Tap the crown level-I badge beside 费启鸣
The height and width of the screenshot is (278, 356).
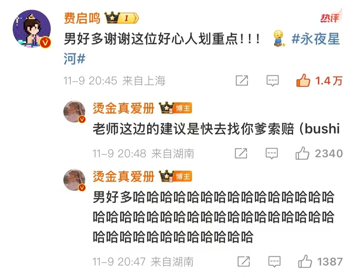pyautogui.click(x=121, y=18)
